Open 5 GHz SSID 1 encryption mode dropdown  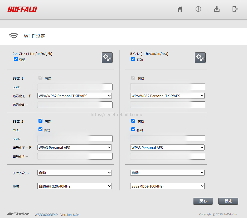click(x=167, y=96)
